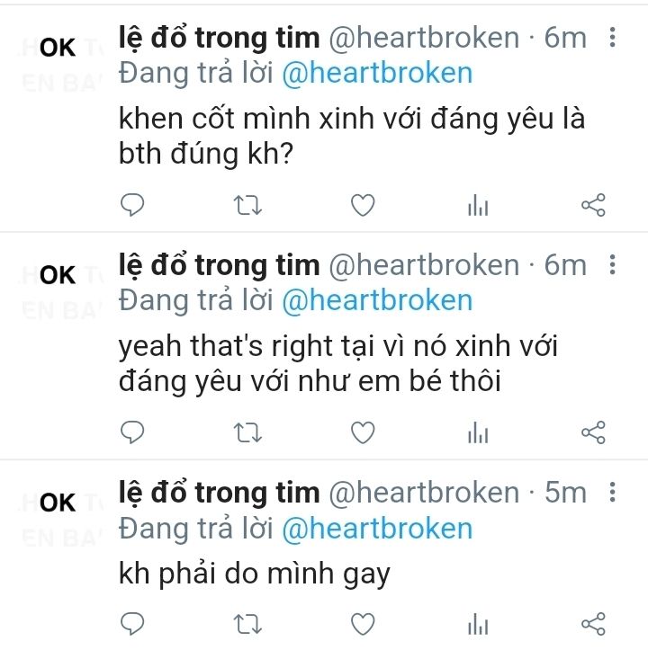Reply to the 'khen cốt mình xinh' tweet
Screen dimensions: 648x650
coord(132,205)
